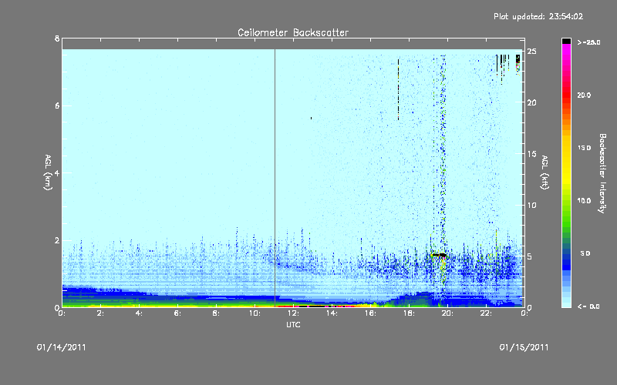Click the "10" kft tick on right axis
This screenshot has height=385, width=617.
[x=532, y=205]
